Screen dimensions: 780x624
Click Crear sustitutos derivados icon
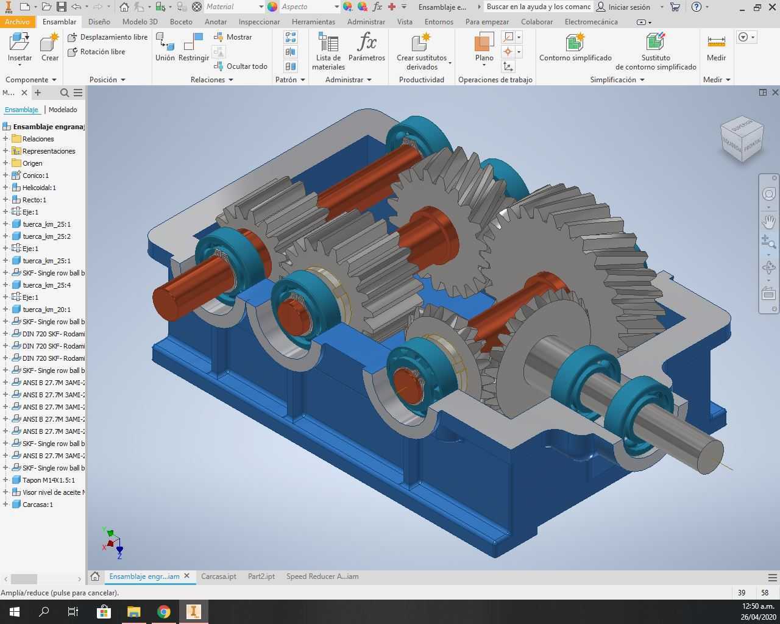(422, 43)
